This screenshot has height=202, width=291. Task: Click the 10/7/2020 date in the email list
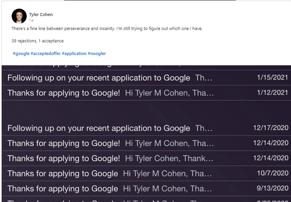point(273,173)
